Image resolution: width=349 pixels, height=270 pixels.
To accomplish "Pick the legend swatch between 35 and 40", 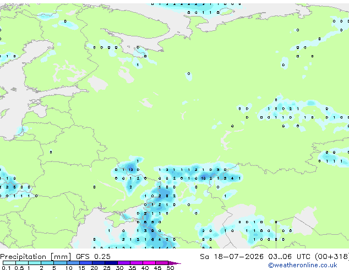I will [136, 263].
